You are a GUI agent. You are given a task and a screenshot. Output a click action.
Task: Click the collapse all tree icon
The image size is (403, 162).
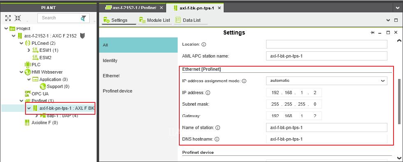[x=17, y=18]
